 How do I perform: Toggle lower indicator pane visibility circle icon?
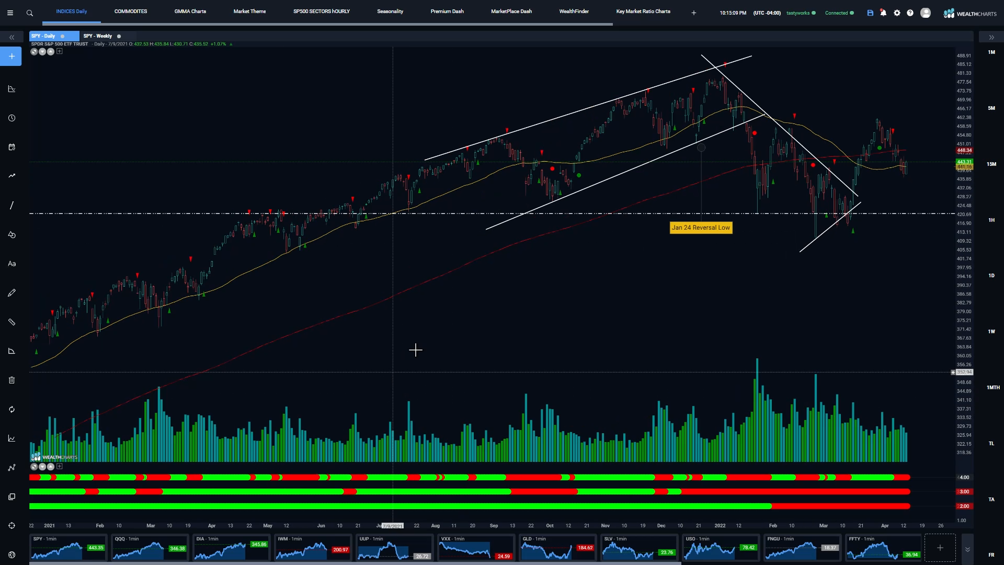(34, 467)
